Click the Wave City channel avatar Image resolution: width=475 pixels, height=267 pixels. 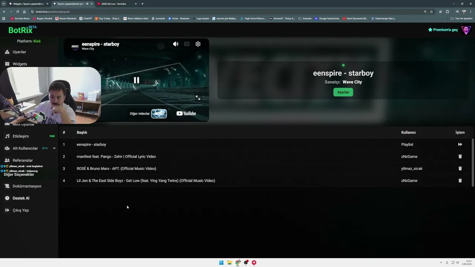(75, 46)
